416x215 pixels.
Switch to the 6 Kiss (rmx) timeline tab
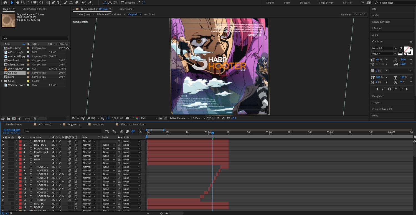coord(45,125)
